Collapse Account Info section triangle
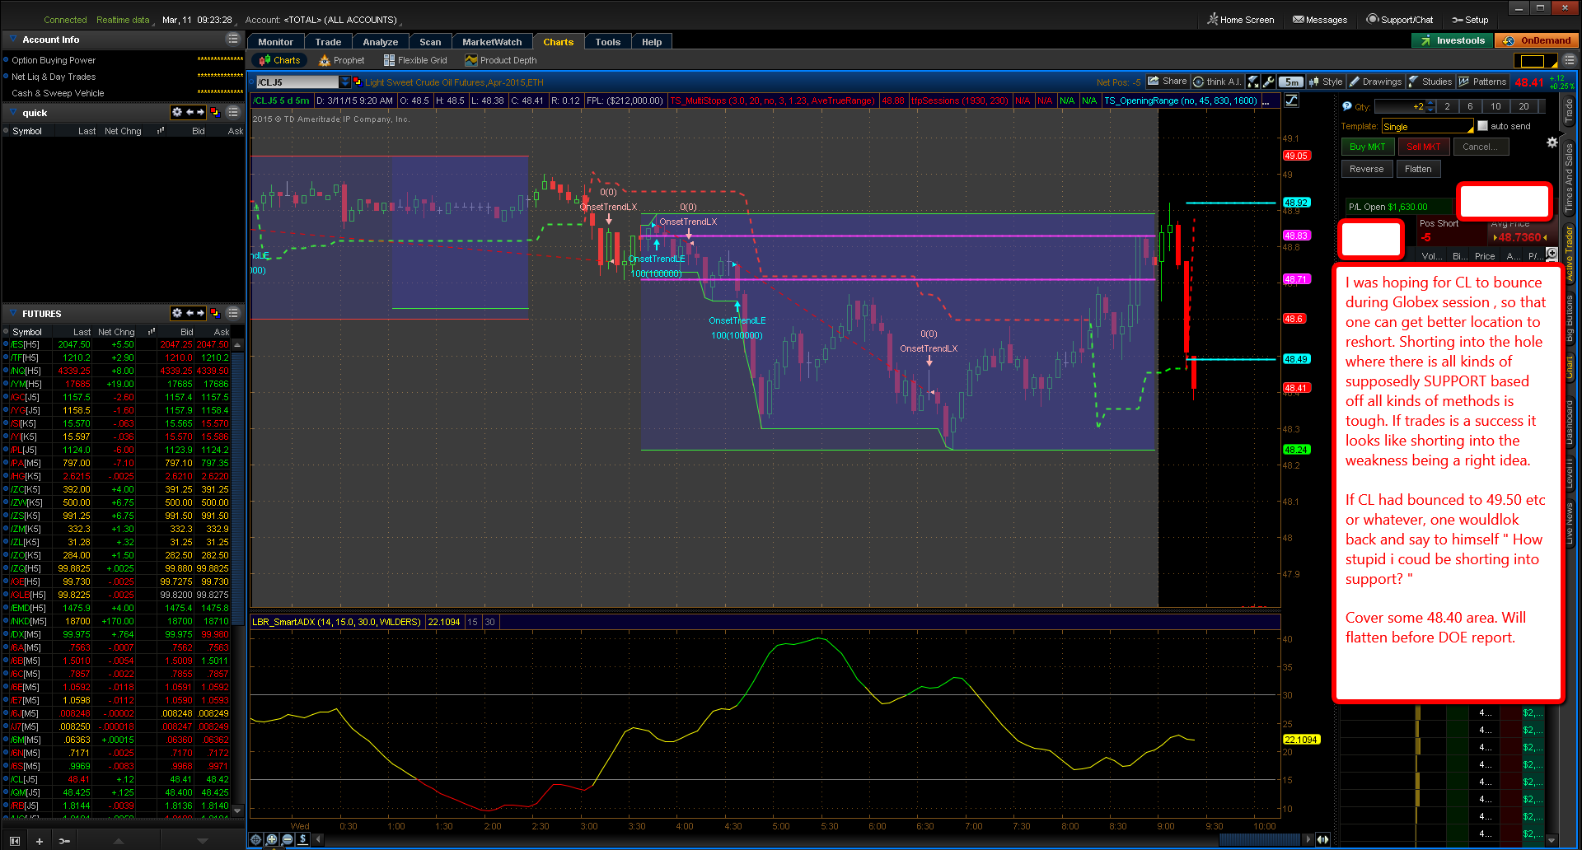1582x850 pixels. (x=14, y=40)
